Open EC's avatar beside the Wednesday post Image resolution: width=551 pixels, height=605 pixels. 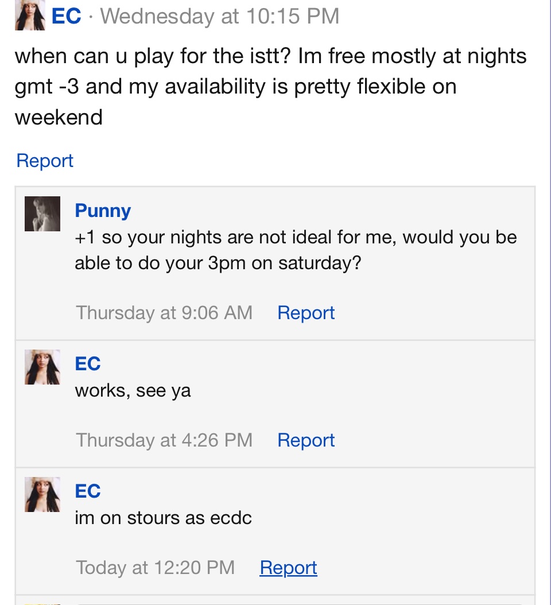(30, 15)
